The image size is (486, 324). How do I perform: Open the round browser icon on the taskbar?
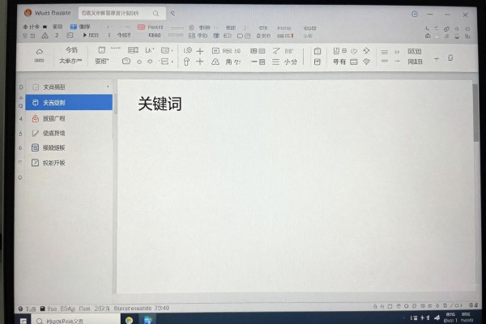(x=130, y=320)
